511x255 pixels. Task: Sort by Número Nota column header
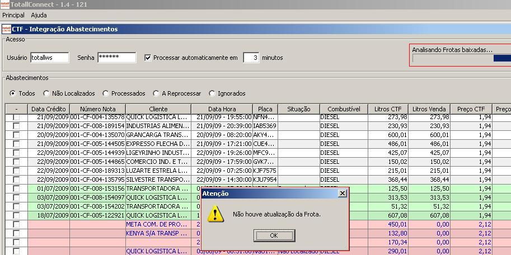coord(98,109)
